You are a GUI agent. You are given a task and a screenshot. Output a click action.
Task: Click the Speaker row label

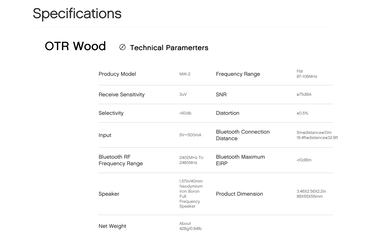pyautogui.click(x=109, y=194)
